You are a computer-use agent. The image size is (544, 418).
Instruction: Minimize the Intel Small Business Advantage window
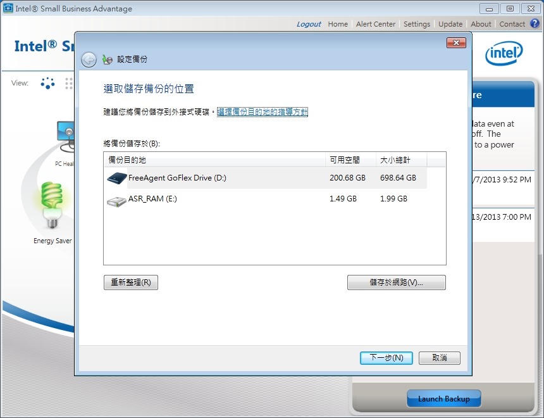(x=489, y=9)
